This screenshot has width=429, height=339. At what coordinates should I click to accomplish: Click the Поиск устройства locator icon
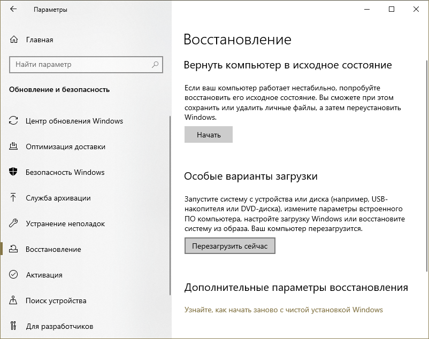point(14,301)
